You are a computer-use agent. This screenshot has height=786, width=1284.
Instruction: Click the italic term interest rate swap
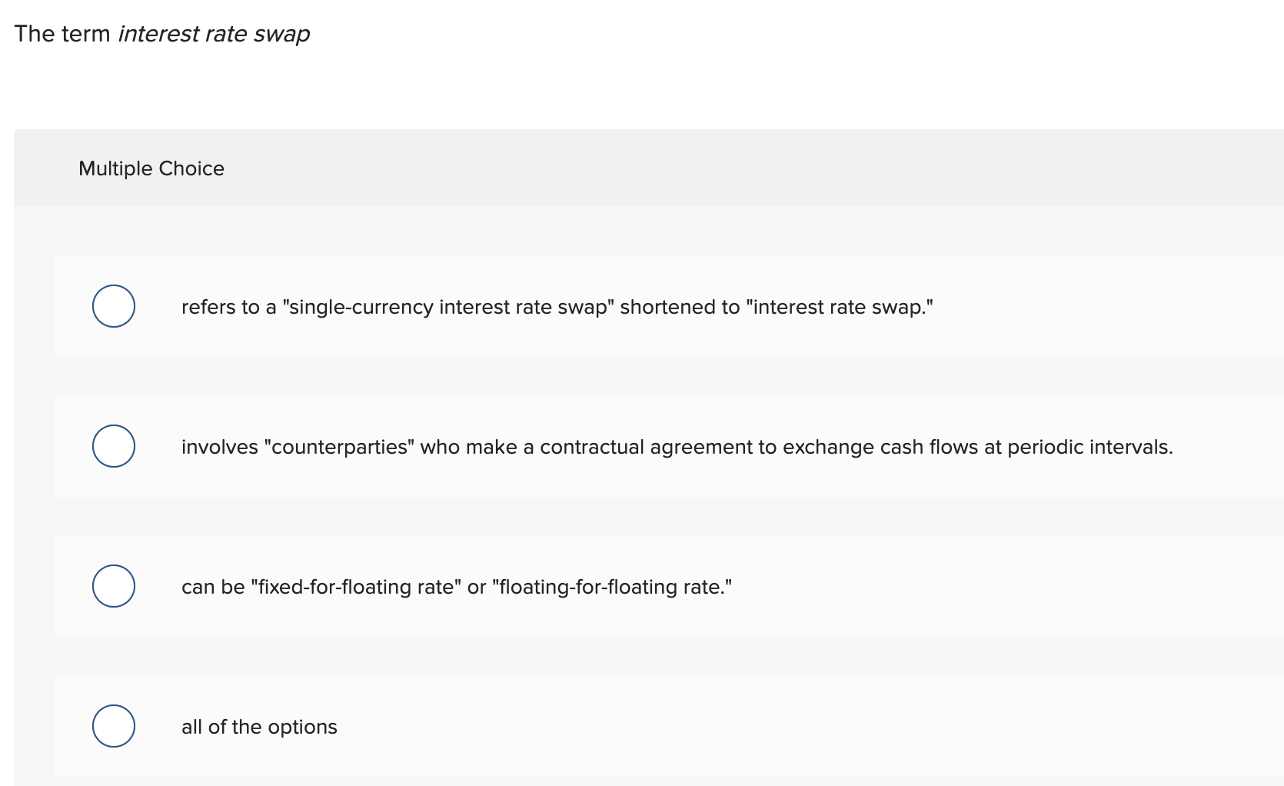tap(213, 34)
